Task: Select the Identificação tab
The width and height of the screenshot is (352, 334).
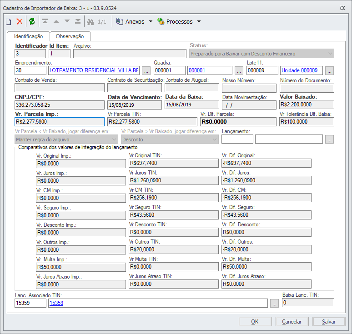Action: 28,36
